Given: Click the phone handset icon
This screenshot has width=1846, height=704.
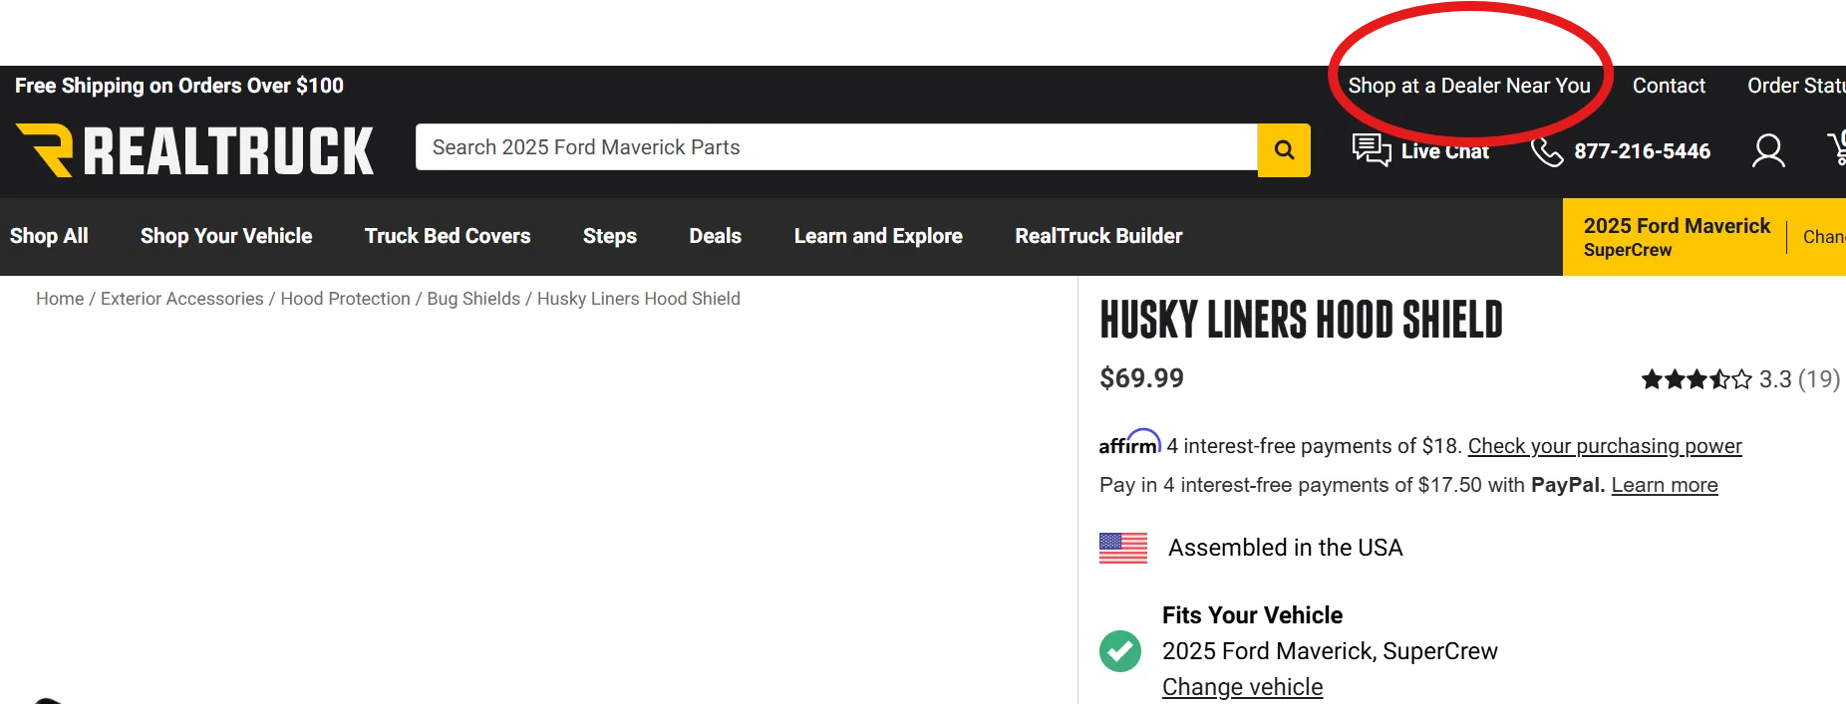Looking at the screenshot, I should tap(1547, 151).
